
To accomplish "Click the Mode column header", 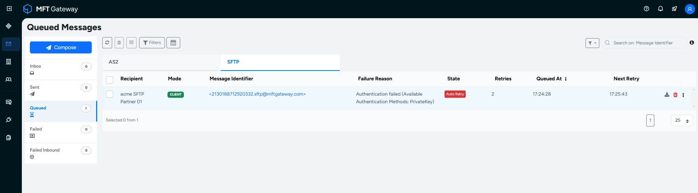I will [174, 79].
